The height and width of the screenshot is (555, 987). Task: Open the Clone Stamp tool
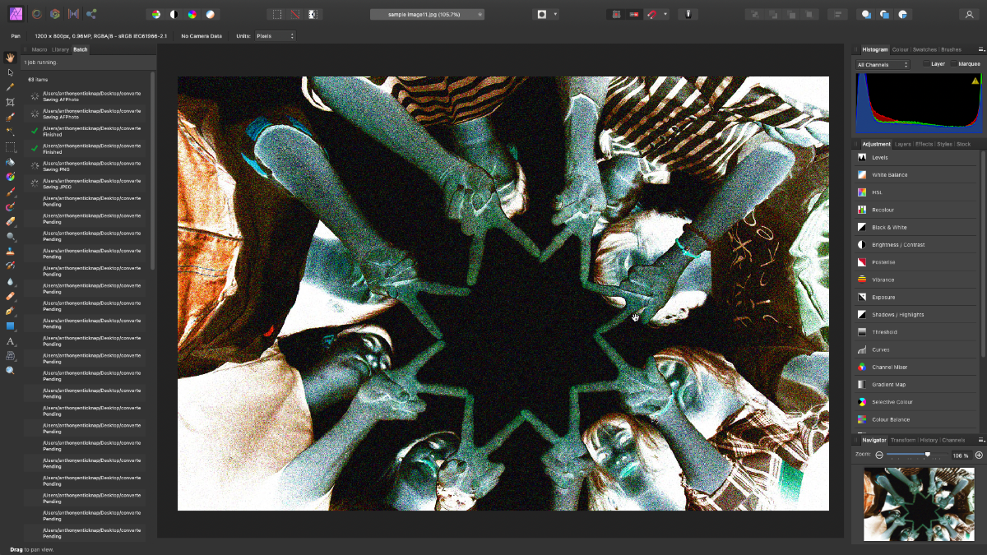click(x=11, y=252)
